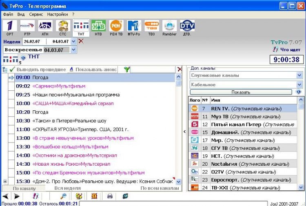Click the internet update globe icon
The image size is (306, 206).
click(x=125, y=196)
